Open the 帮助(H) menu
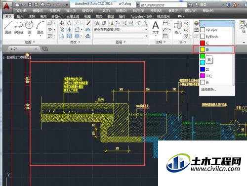This screenshot has height=186, width=247. (208, 11)
